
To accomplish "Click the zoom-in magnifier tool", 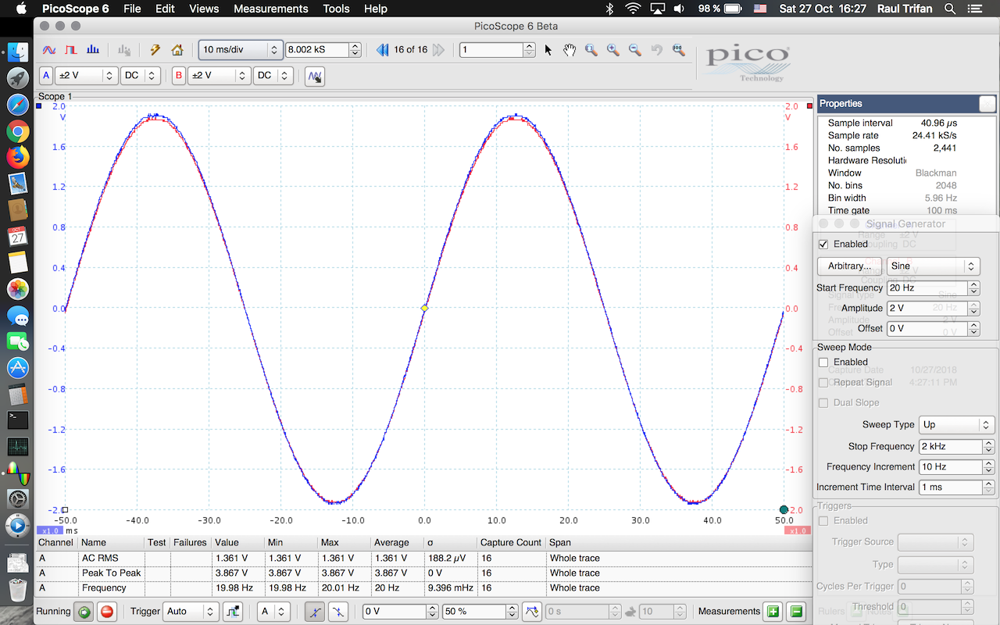I will tap(613, 50).
